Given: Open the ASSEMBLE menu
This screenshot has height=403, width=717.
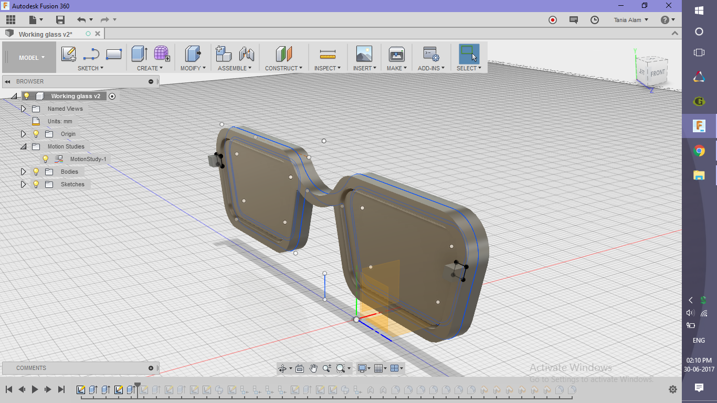Looking at the screenshot, I should tap(235, 68).
